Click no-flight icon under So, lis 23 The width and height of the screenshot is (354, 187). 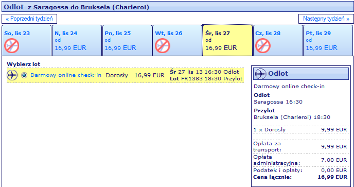pos(11,46)
